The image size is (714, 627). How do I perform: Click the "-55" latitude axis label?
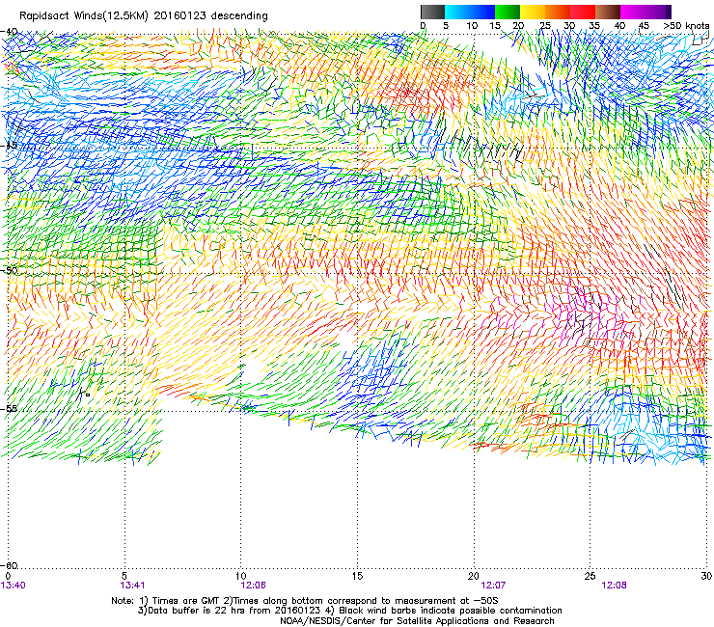coord(9,408)
